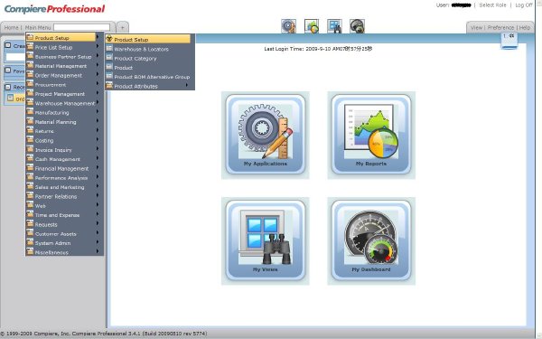Click the workflow icon beside submenu Product Setup
This screenshot has width=542, height=339.
pyautogui.click(x=109, y=39)
